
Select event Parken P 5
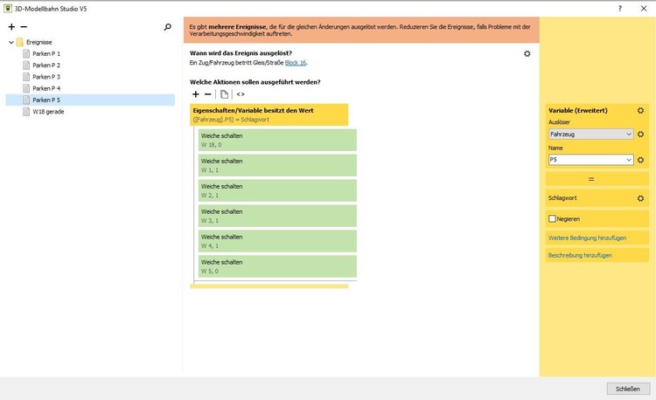click(x=90, y=100)
